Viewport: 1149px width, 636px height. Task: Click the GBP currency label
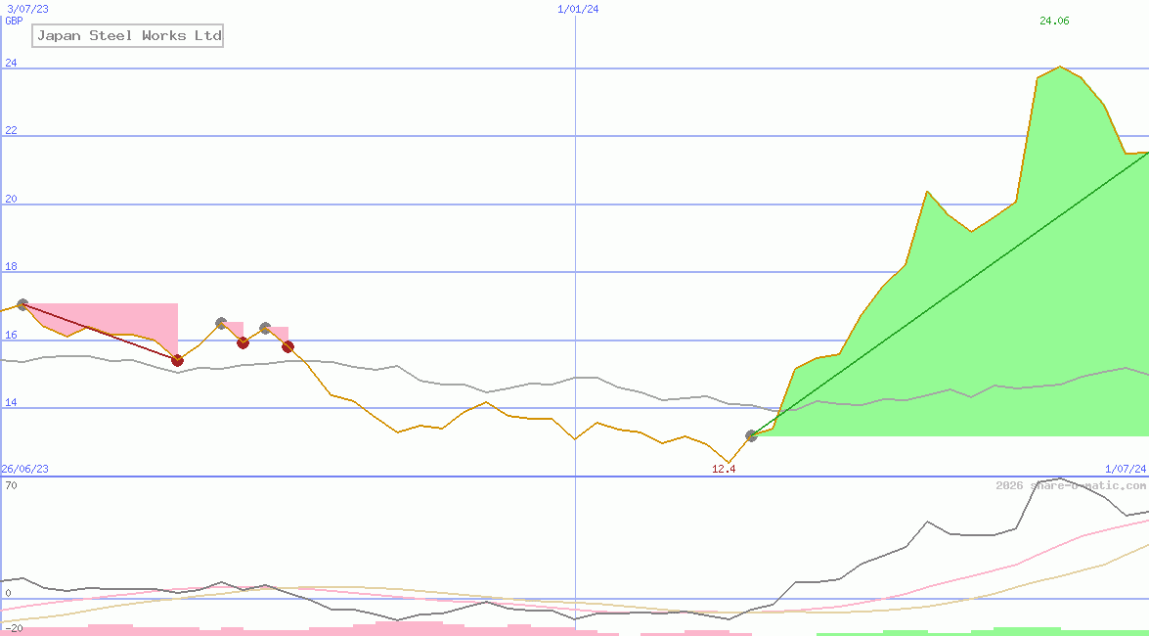(14, 21)
